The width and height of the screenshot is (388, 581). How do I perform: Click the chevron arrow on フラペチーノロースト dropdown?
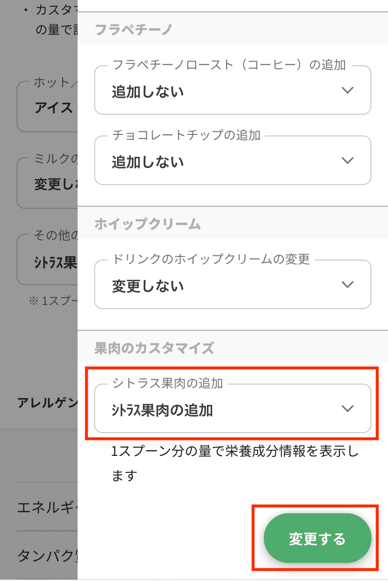tap(348, 90)
